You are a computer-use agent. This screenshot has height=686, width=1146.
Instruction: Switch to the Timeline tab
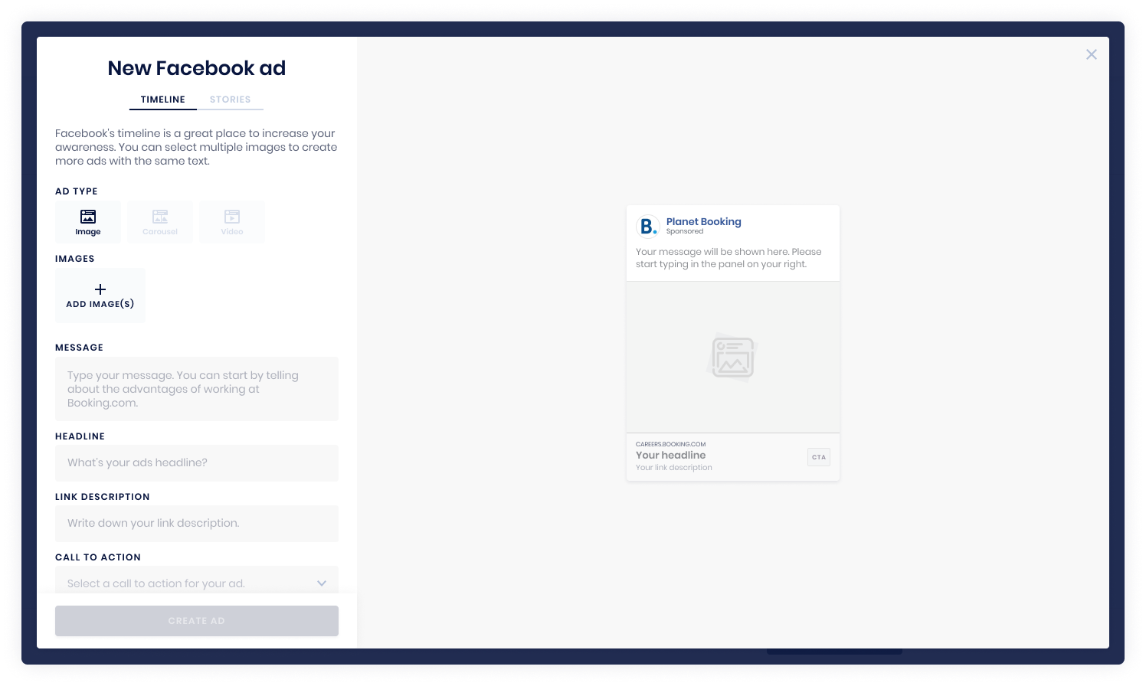163,100
